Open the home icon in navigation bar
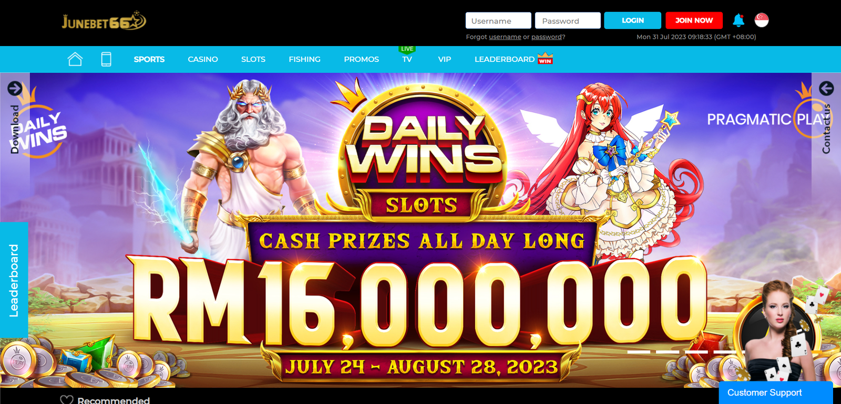 (75, 59)
